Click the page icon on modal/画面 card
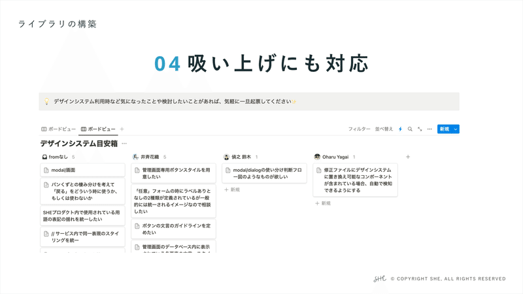The image size is (523, 294). coord(46,171)
